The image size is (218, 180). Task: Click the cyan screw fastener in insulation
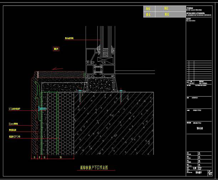(42, 108)
